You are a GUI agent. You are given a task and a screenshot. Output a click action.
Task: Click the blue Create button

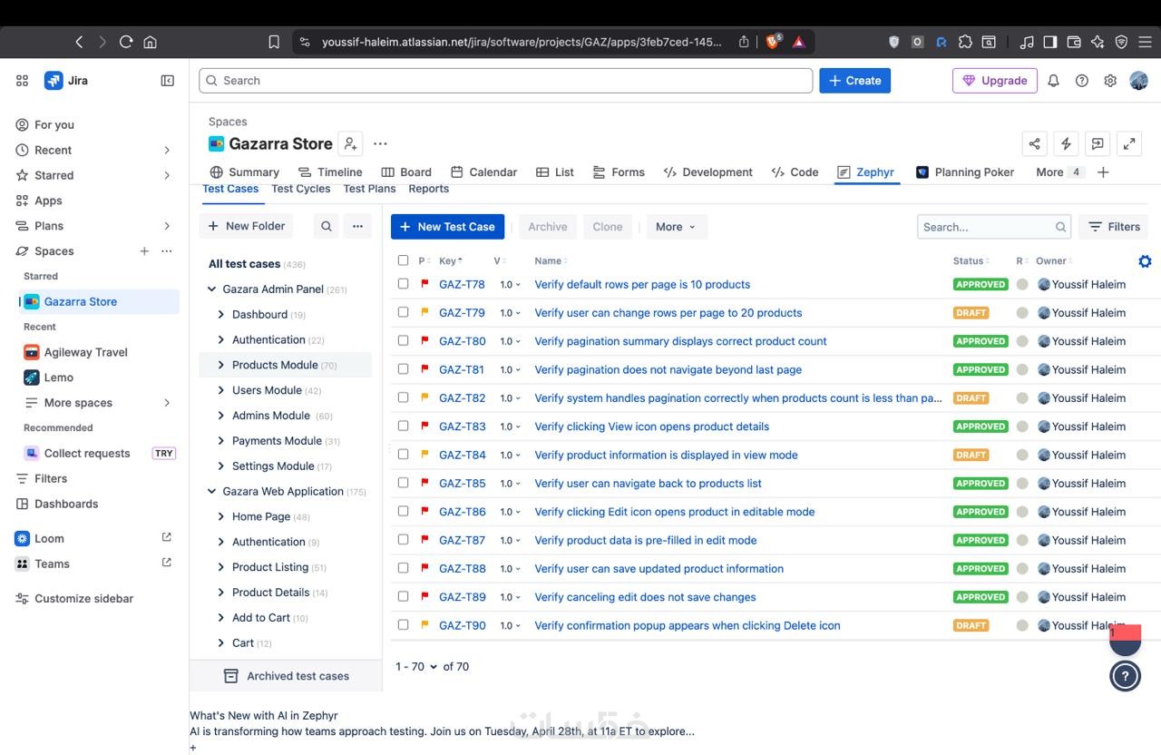point(855,81)
